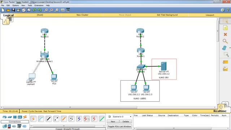Pick the Copper Straight-Through cable
The height and width of the screenshot is (130, 231).
click(x=49, y=119)
